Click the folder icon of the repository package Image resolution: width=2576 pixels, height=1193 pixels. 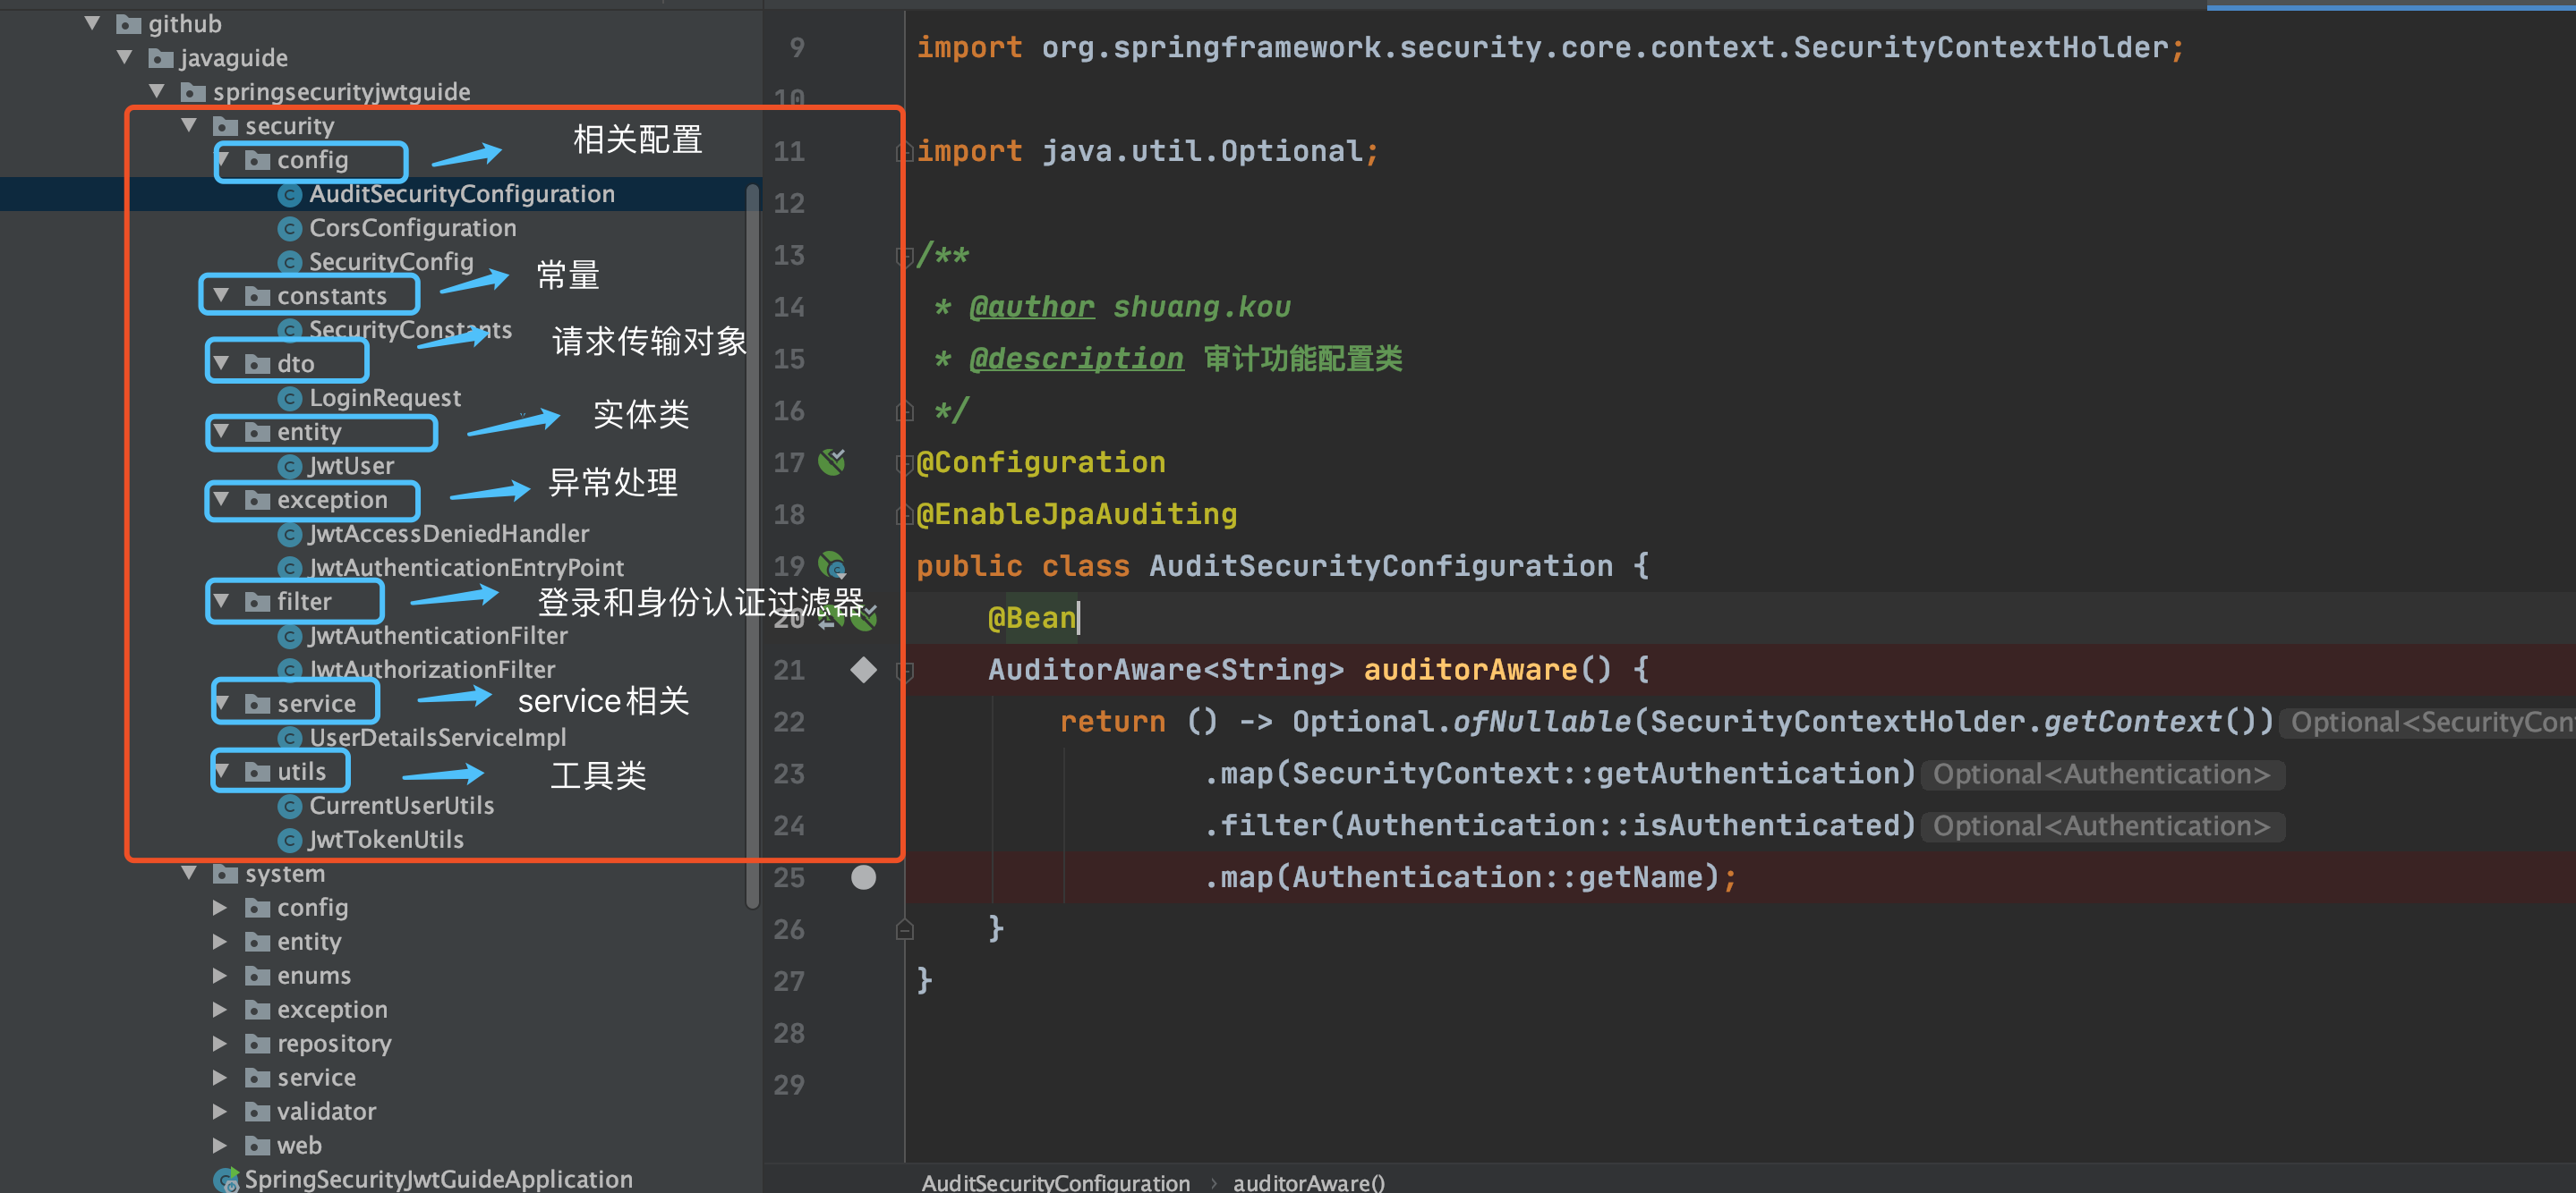point(258,1045)
